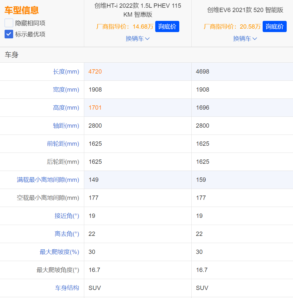Image resolution: width=293 pixels, height=298 pixels.
Task: Click the 宽度(mm) parameter link
Action: tap(66, 90)
